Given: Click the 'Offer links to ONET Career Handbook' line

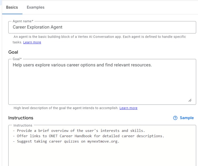Looking at the screenshot, I should [88, 136].
